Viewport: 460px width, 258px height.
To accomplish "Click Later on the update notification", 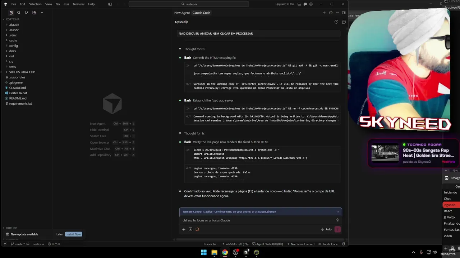I will pyautogui.click(x=60, y=234).
